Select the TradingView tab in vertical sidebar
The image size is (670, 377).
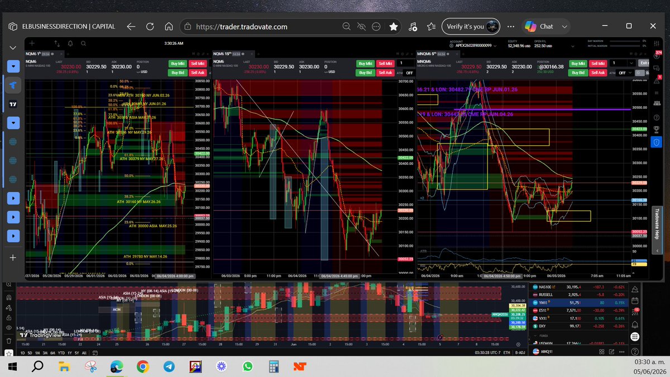[13, 104]
